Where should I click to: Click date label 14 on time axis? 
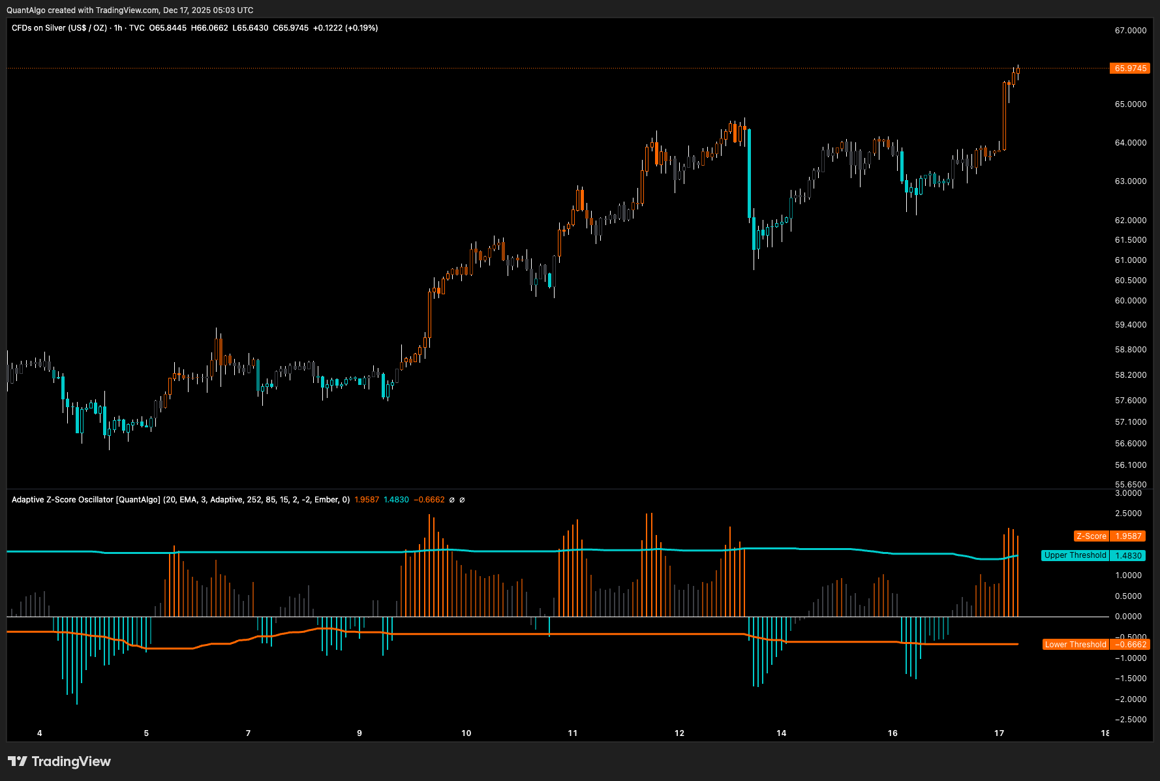point(782,733)
